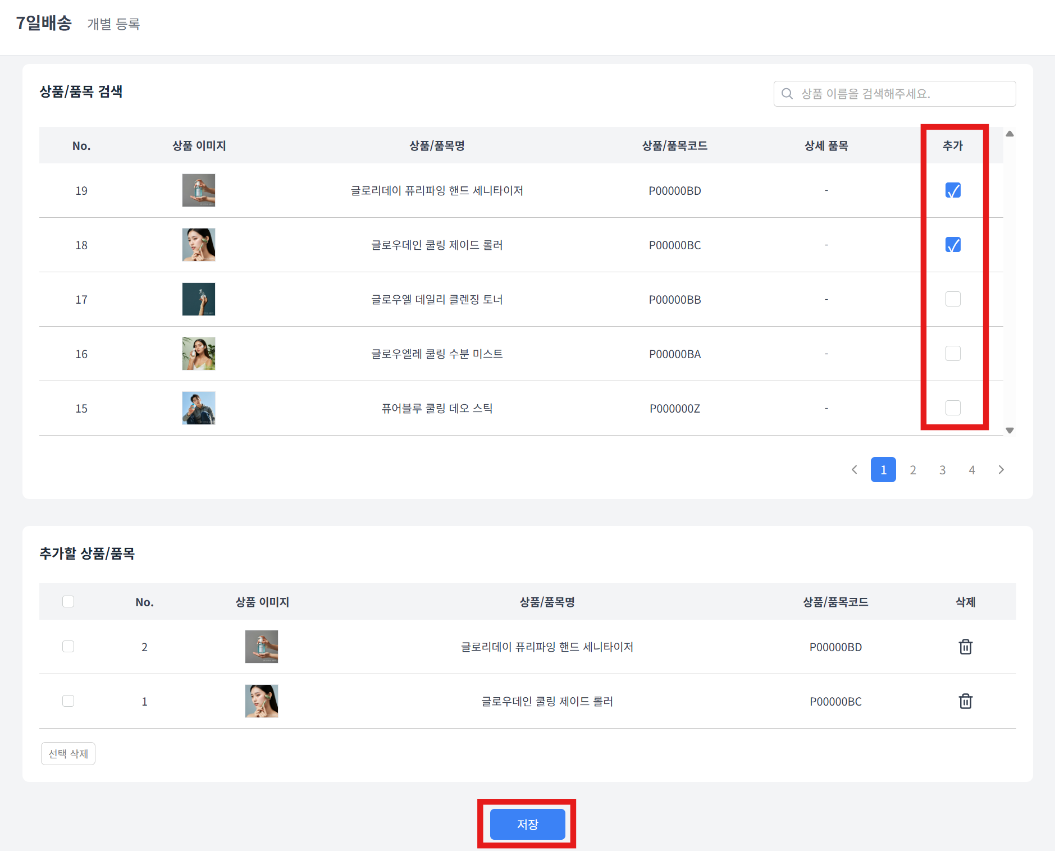Click scroll down arrow of product list
Viewport: 1055px width, 851px height.
point(1010,431)
